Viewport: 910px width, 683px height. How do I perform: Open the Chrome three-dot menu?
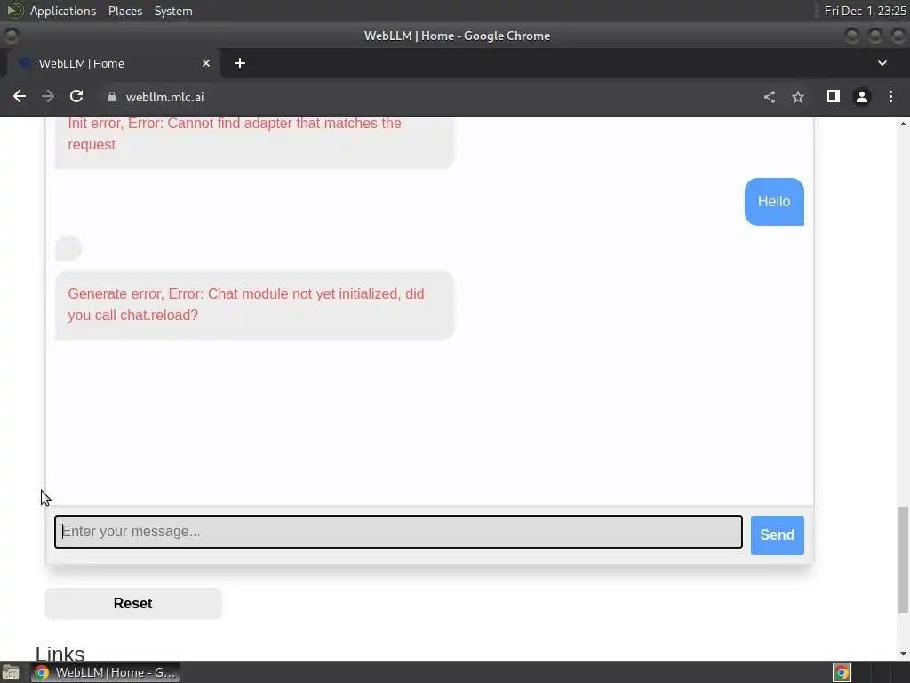coord(890,96)
